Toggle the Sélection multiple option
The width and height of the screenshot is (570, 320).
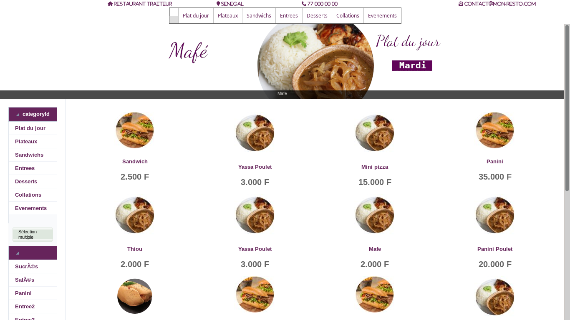(x=33, y=234)
